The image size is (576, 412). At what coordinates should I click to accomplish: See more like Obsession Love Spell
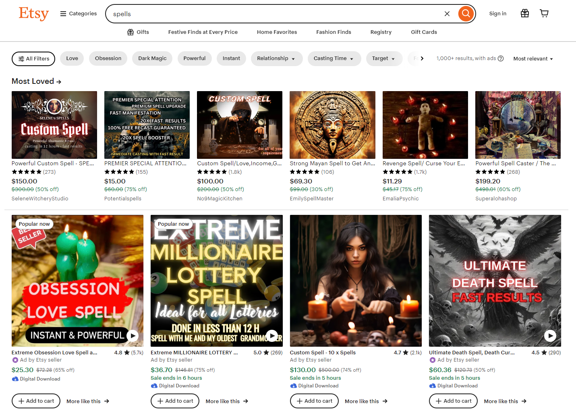(x=88, y=401)
